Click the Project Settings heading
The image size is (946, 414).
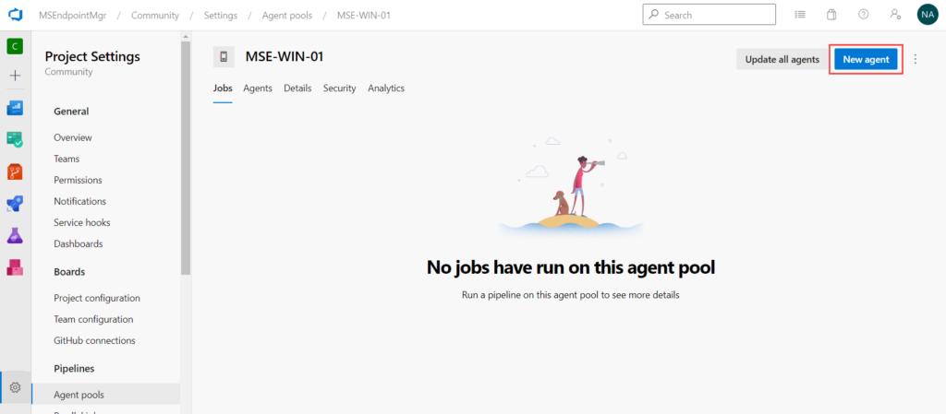[x=92, y=56]
